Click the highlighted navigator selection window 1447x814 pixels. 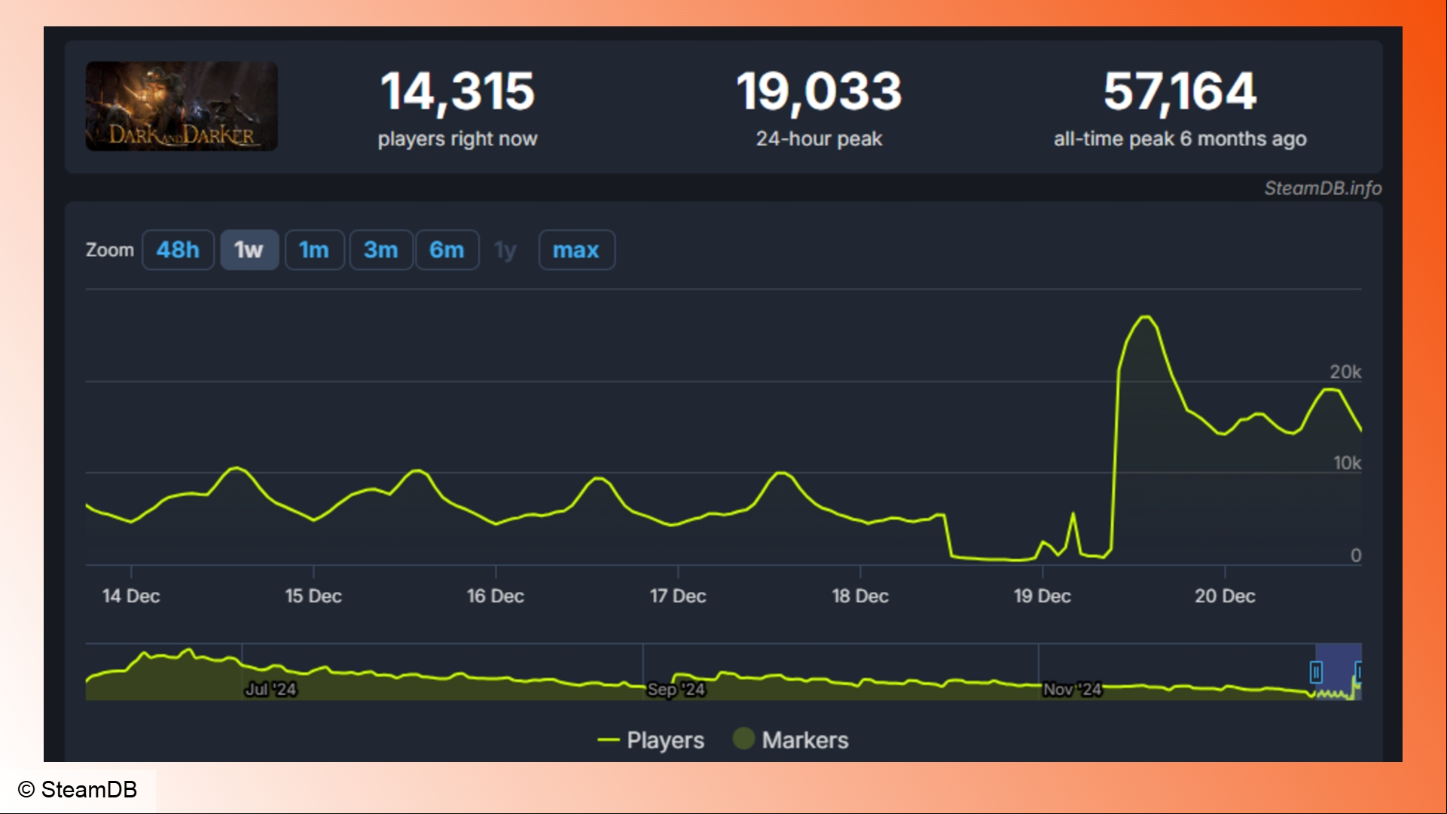[x=1339, y=672]
